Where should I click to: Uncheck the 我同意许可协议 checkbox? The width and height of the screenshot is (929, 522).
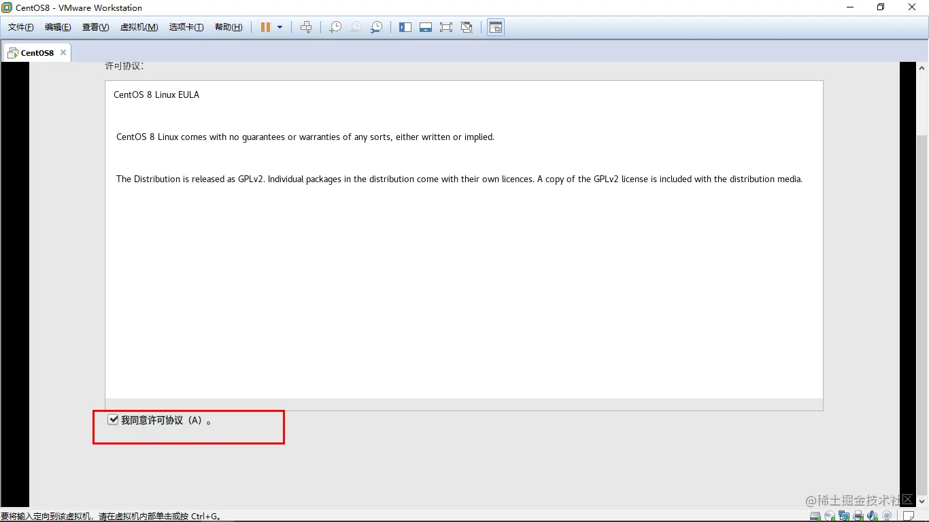pyautogui.click(x=114, y=420)
